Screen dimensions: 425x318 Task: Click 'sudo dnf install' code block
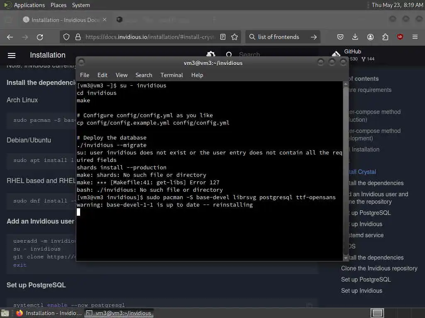pyautogui.click(x=42, y=201)
